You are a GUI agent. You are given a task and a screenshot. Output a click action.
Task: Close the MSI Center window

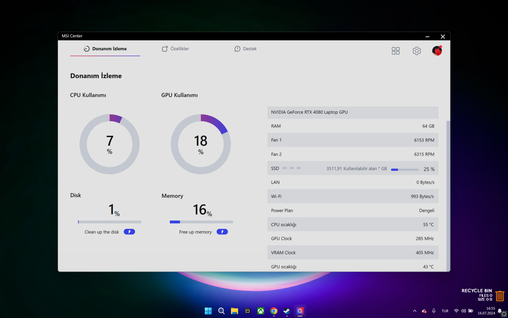[x=443, y=37]
